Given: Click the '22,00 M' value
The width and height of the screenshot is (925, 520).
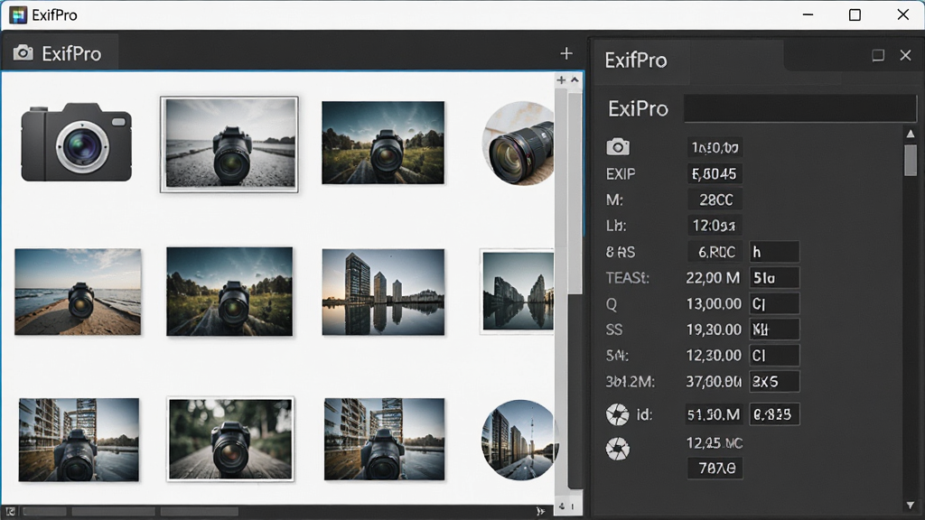Looking at the screenshot, I should tap(713, 278).
